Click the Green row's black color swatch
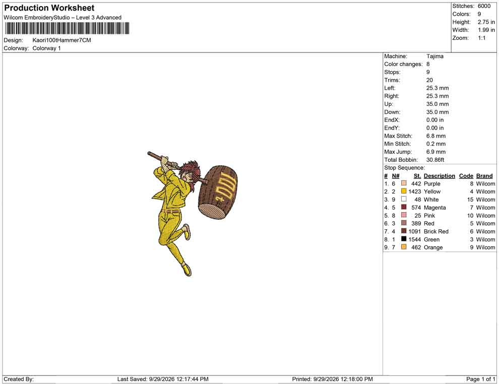 (404, 239)
